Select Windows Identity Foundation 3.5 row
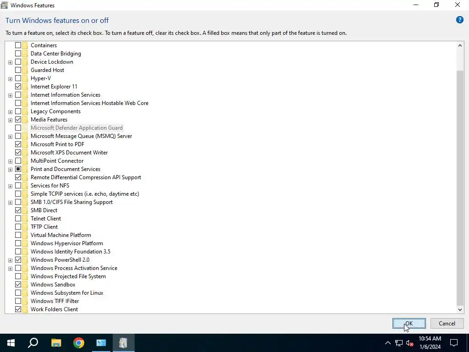Viewport: 469px width, 352px height. tap(70, 252)
